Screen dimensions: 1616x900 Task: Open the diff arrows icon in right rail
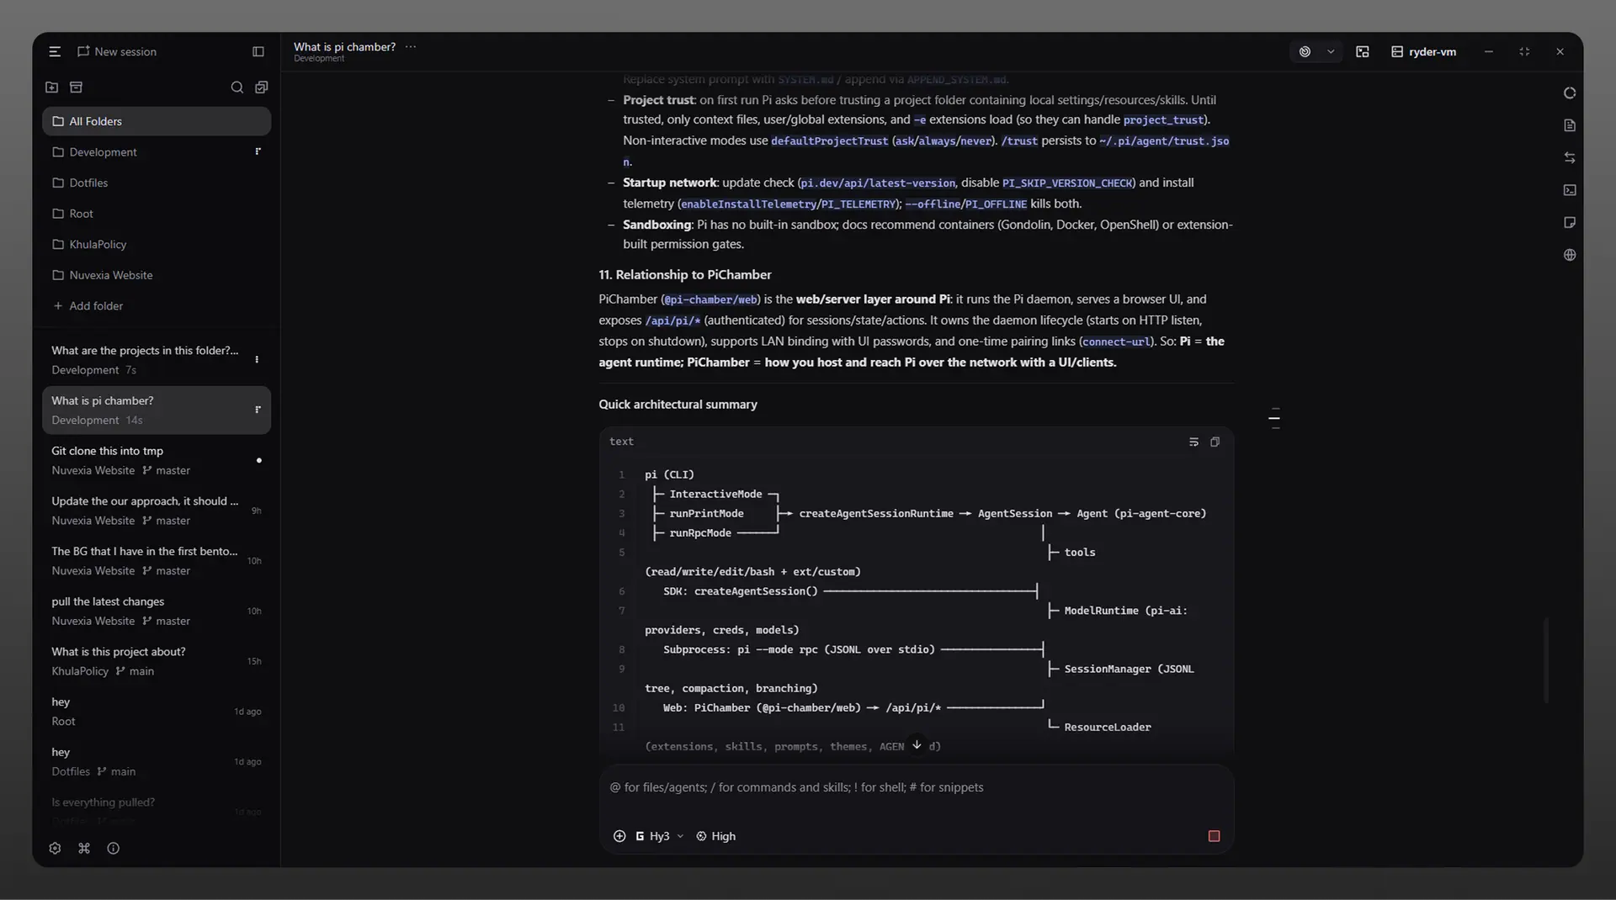(x=1570, y=157)
